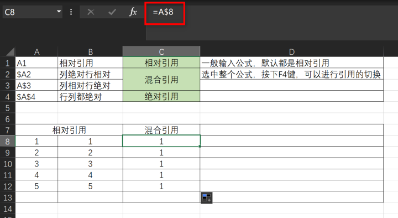Select cell B2 列绝对行相对
The width and height of the screenshot is (398, 218).
(x=90, y=74)
